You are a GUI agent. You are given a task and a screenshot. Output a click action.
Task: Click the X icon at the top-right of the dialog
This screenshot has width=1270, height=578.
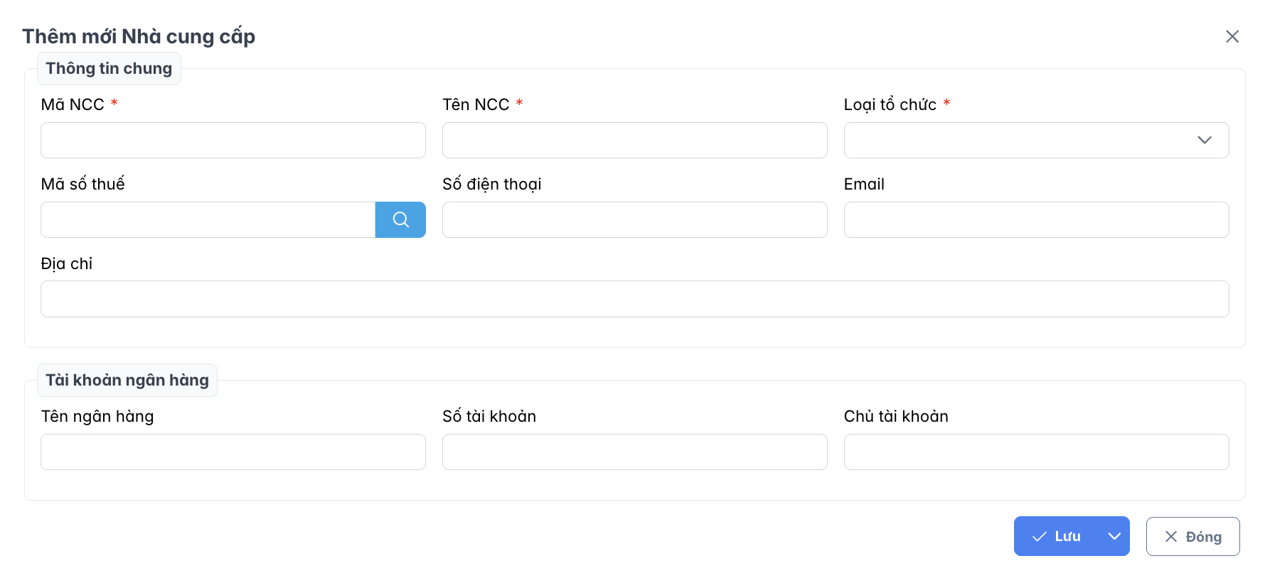pos(1232,36)
